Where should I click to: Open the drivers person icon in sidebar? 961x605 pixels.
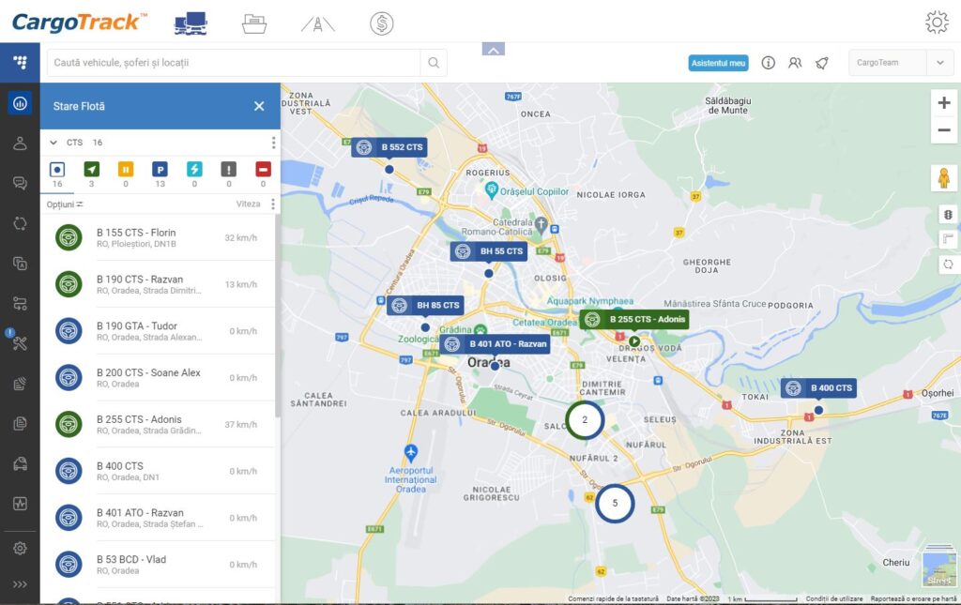pyautogui.click(x=20, y=144)
